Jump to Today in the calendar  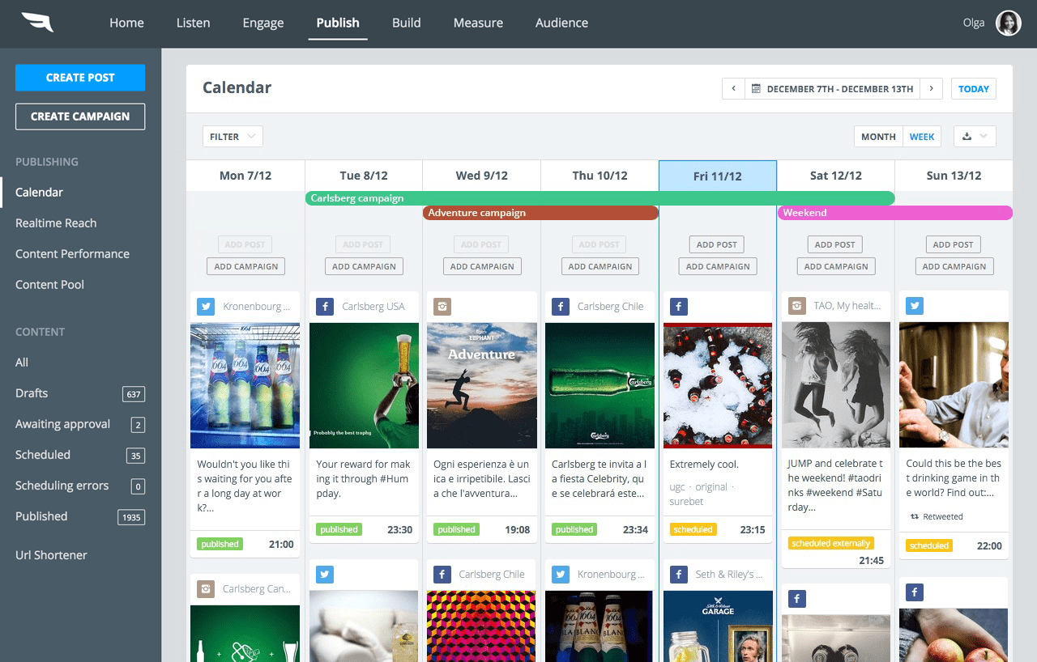(x=974, y=89)
